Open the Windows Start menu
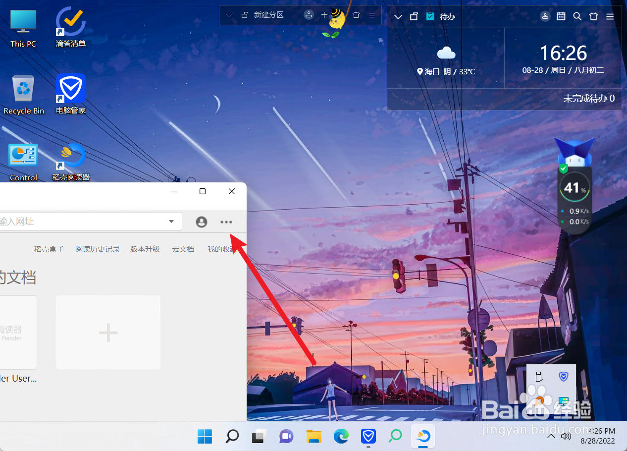The height and width of the screenshot is (451, 627). point(205,436)
